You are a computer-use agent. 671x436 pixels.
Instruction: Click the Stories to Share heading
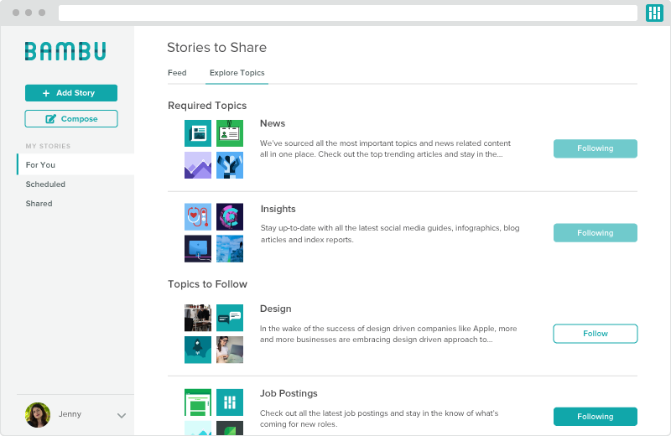pos(216,47)
